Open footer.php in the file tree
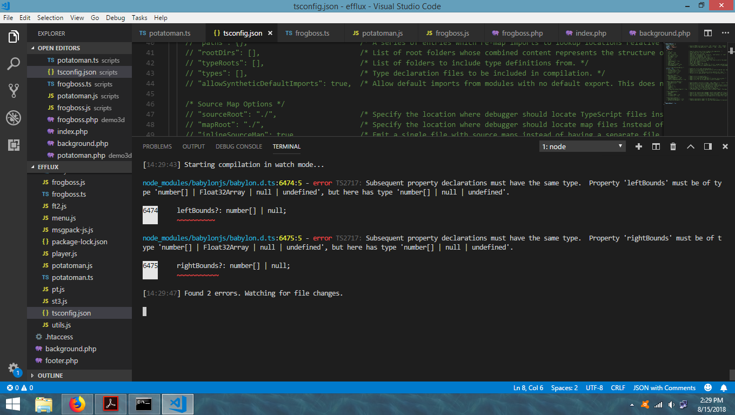The image size is (735, 415). [79, 360]
